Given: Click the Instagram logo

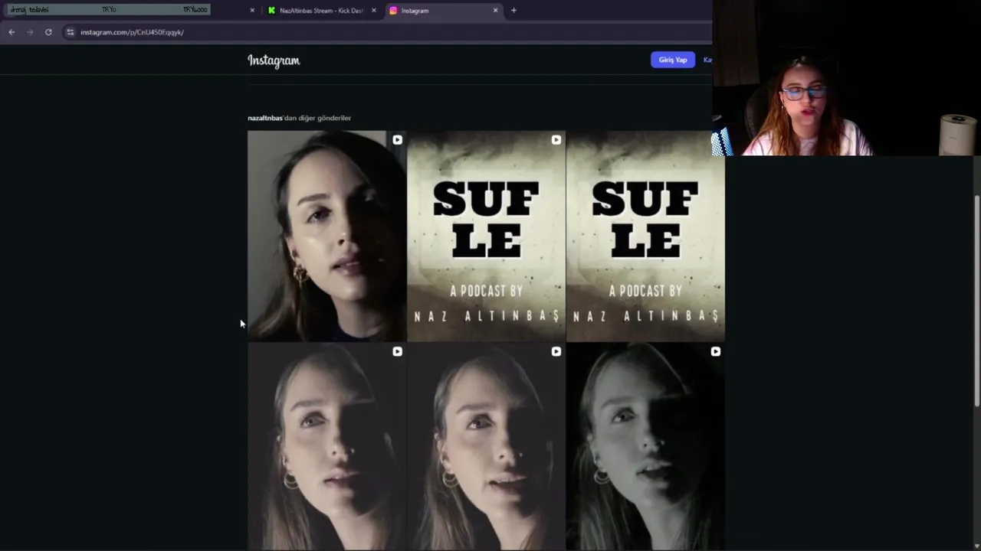Looking at the screenshot, I should click(274, 60).
